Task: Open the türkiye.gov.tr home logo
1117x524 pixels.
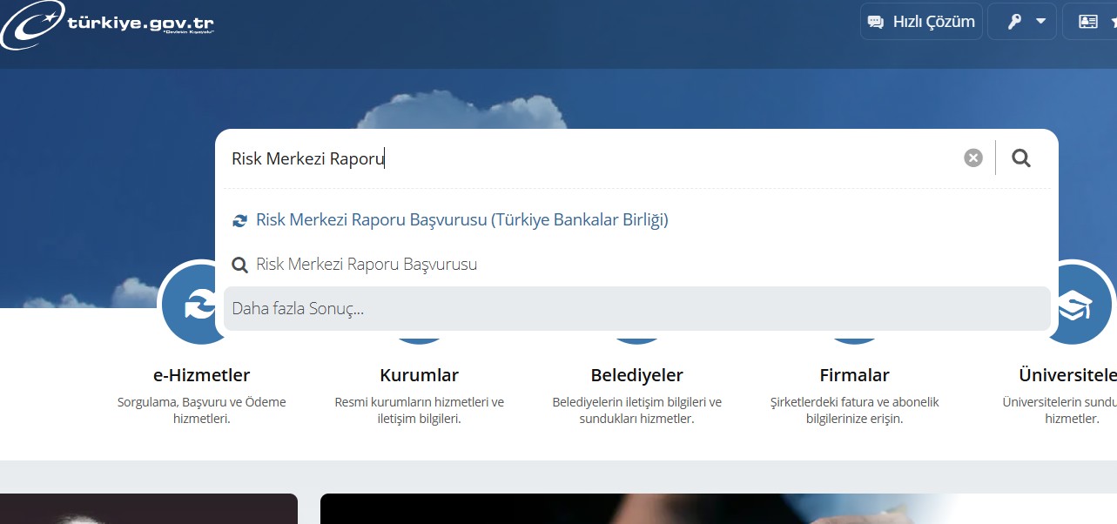Action: pos(107,24)
